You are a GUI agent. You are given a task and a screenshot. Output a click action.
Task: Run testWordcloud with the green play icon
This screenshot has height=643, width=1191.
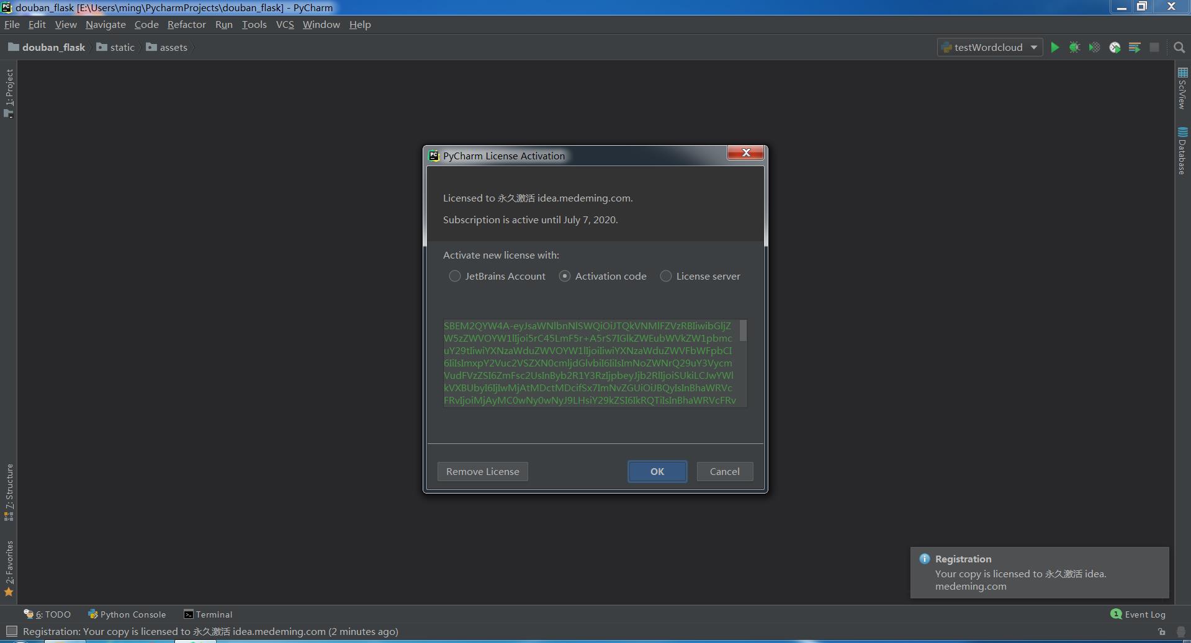click(x=1054, y=47)
